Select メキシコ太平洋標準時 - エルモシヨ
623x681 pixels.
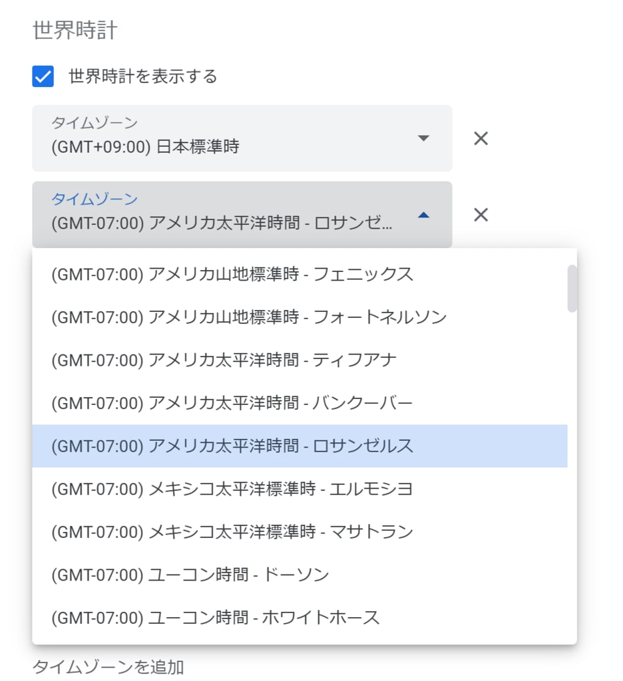(300, 489)
